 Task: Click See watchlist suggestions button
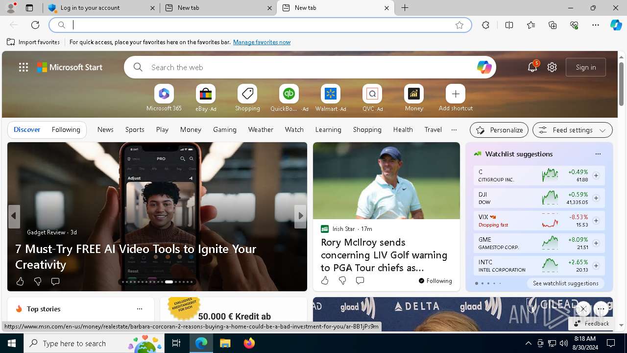coord(566,283)
